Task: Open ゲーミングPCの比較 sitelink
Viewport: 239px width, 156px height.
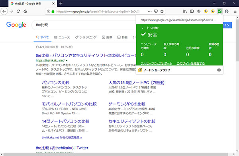Action: pos(127,104)
